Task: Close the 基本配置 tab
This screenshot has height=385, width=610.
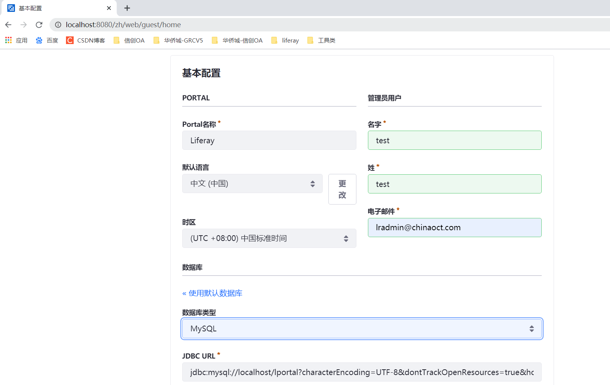Action: click(x=109, y=8)
